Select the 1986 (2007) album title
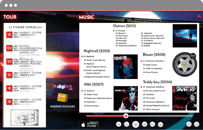The height and width of the screenshot is (130, 203). click(93, 84)
